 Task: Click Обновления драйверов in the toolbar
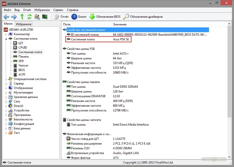[143, 17]
